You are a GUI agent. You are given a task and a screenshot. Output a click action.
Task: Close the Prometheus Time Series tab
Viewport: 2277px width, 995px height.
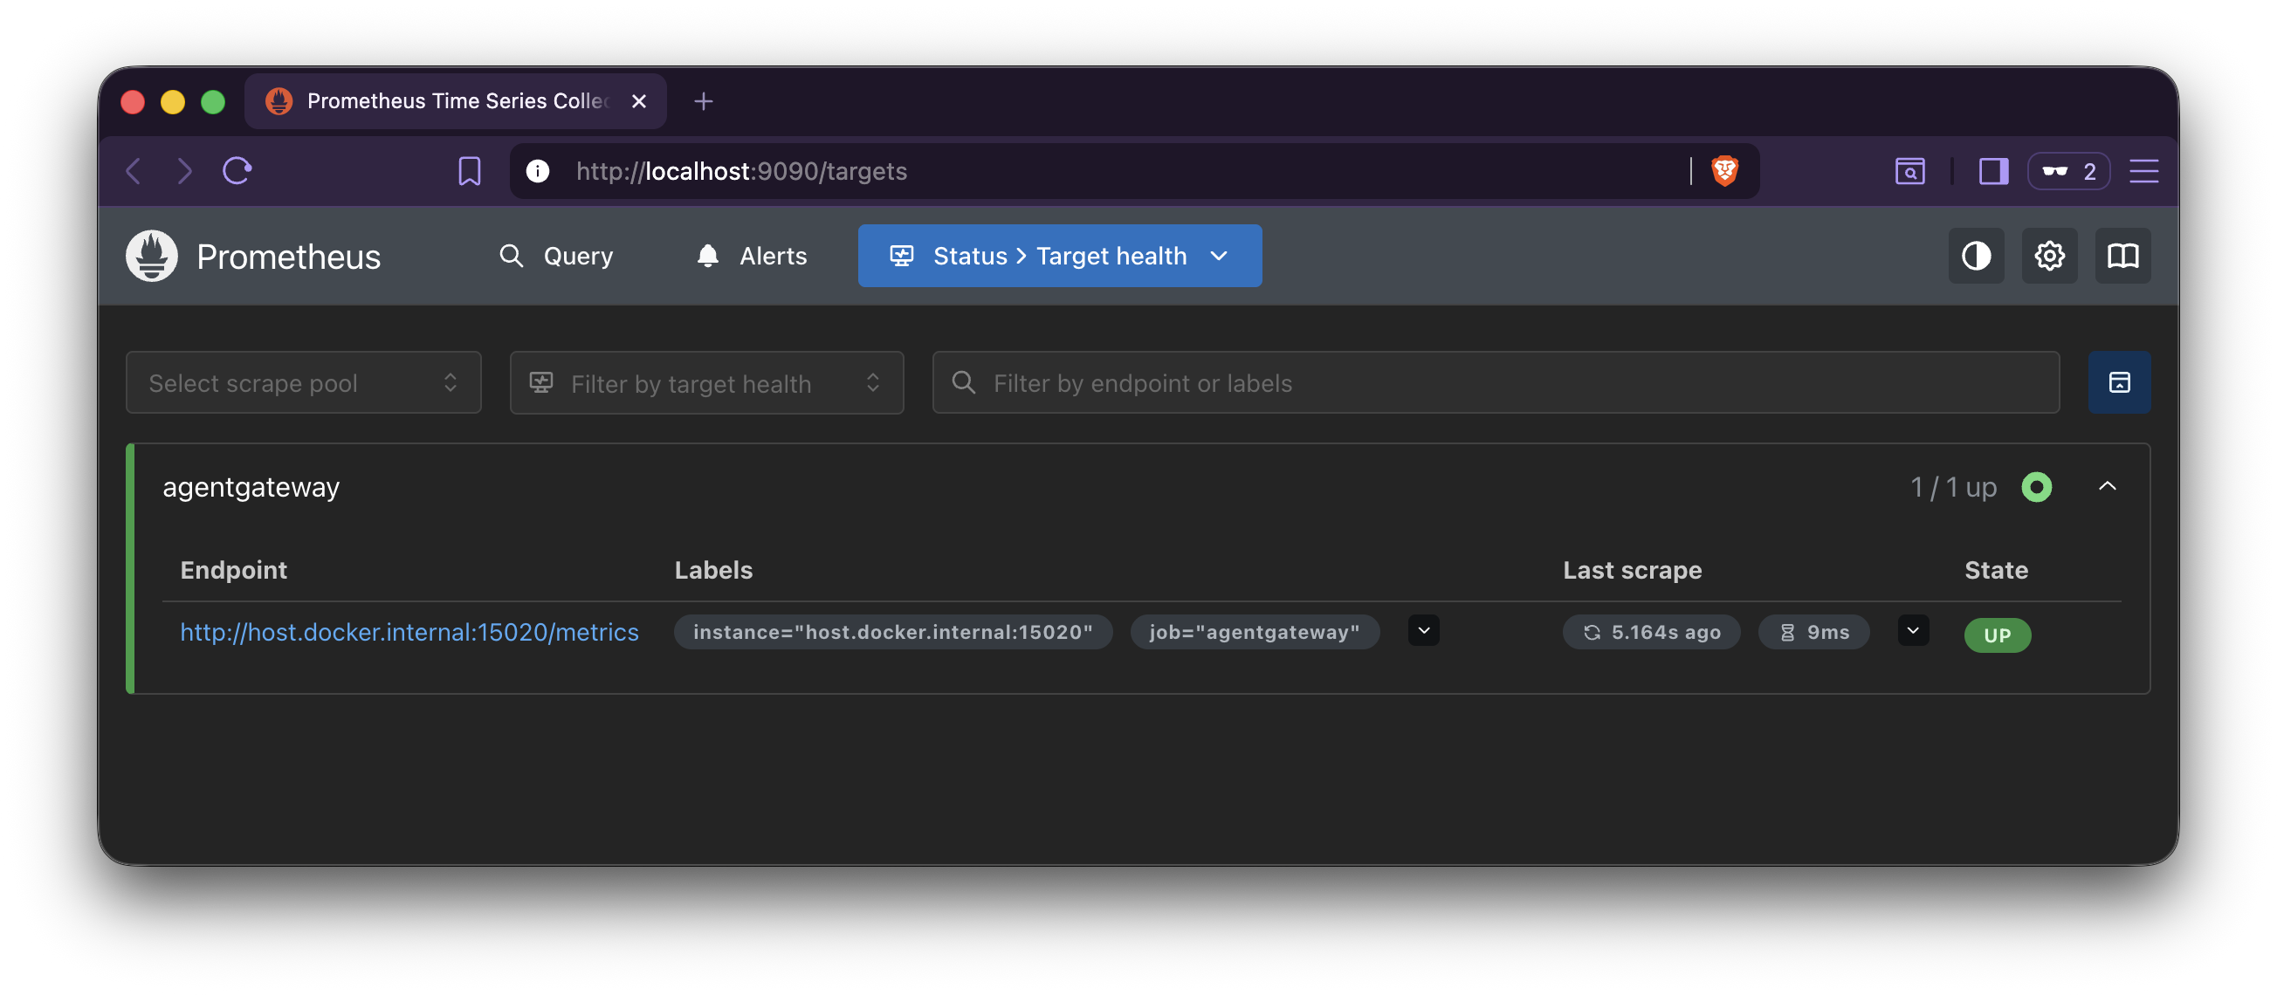point(639,100)
